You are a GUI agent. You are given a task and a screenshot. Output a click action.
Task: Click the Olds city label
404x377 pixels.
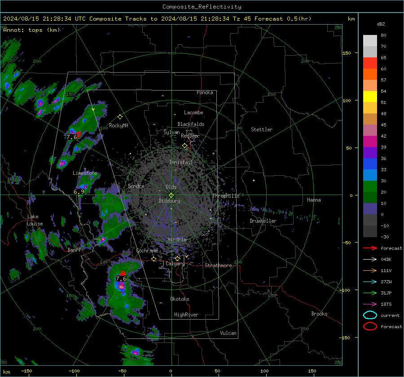point(171,187)
